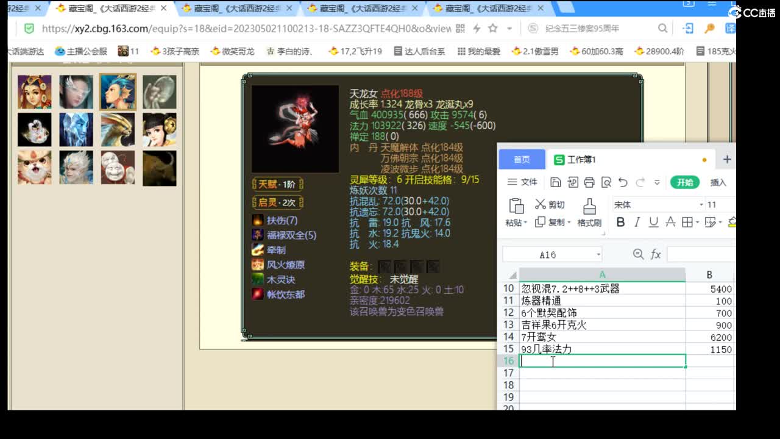Image resolution: width=780 pixels, height=439 pixels.
Task: Select the blue-haired pet thumbnail
Action: pyautogui.click(x=118, y=92)
